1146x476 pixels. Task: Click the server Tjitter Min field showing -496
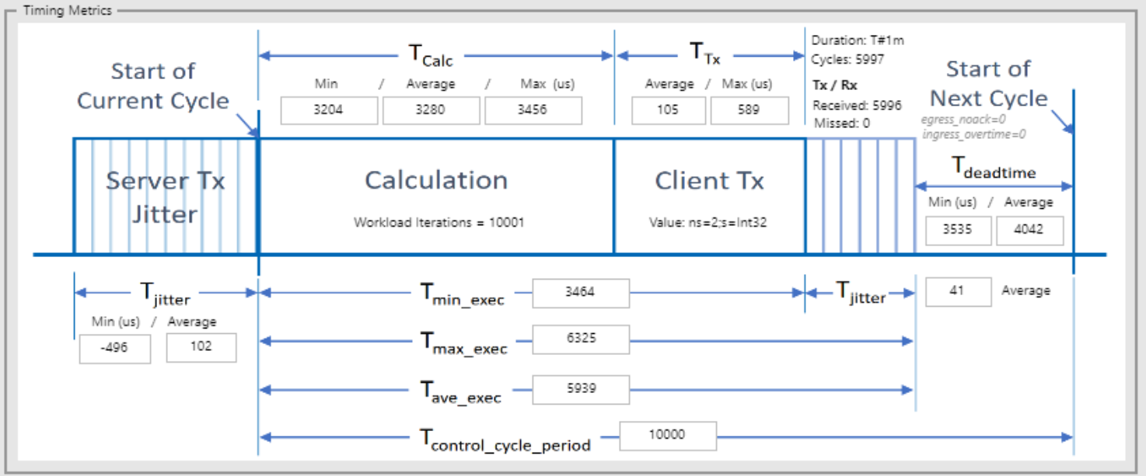click(x=115, y=348)
